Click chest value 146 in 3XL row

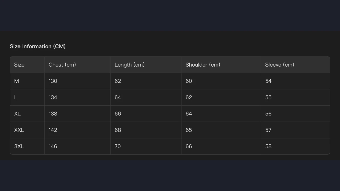point(53,146)
